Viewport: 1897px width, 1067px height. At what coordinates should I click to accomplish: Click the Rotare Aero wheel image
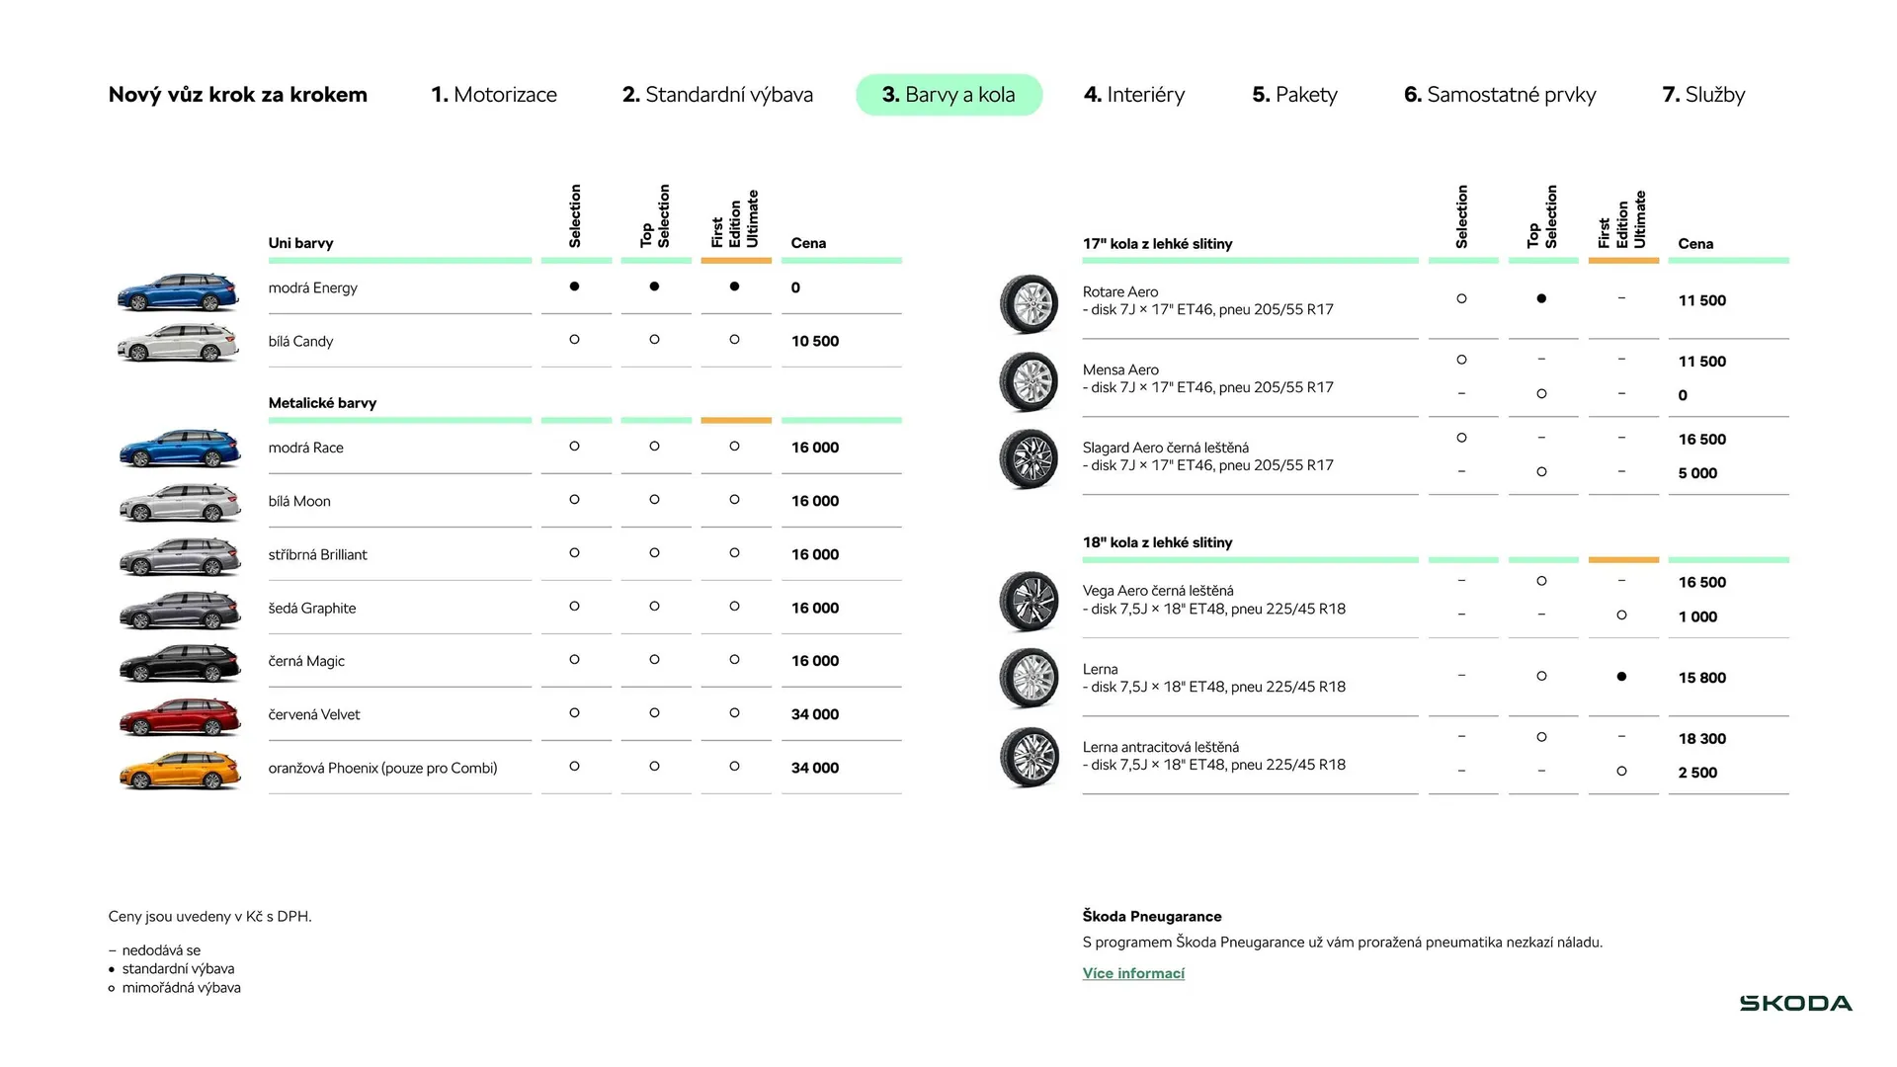pos(1029,302)
